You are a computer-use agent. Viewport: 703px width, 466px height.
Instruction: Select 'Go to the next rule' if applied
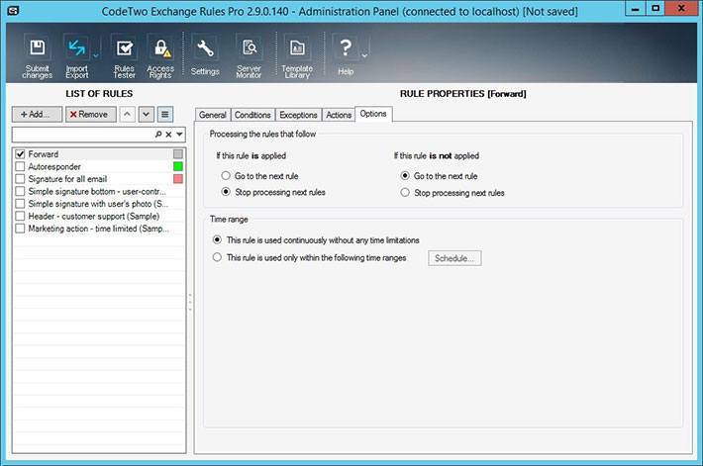click(226, 176)
